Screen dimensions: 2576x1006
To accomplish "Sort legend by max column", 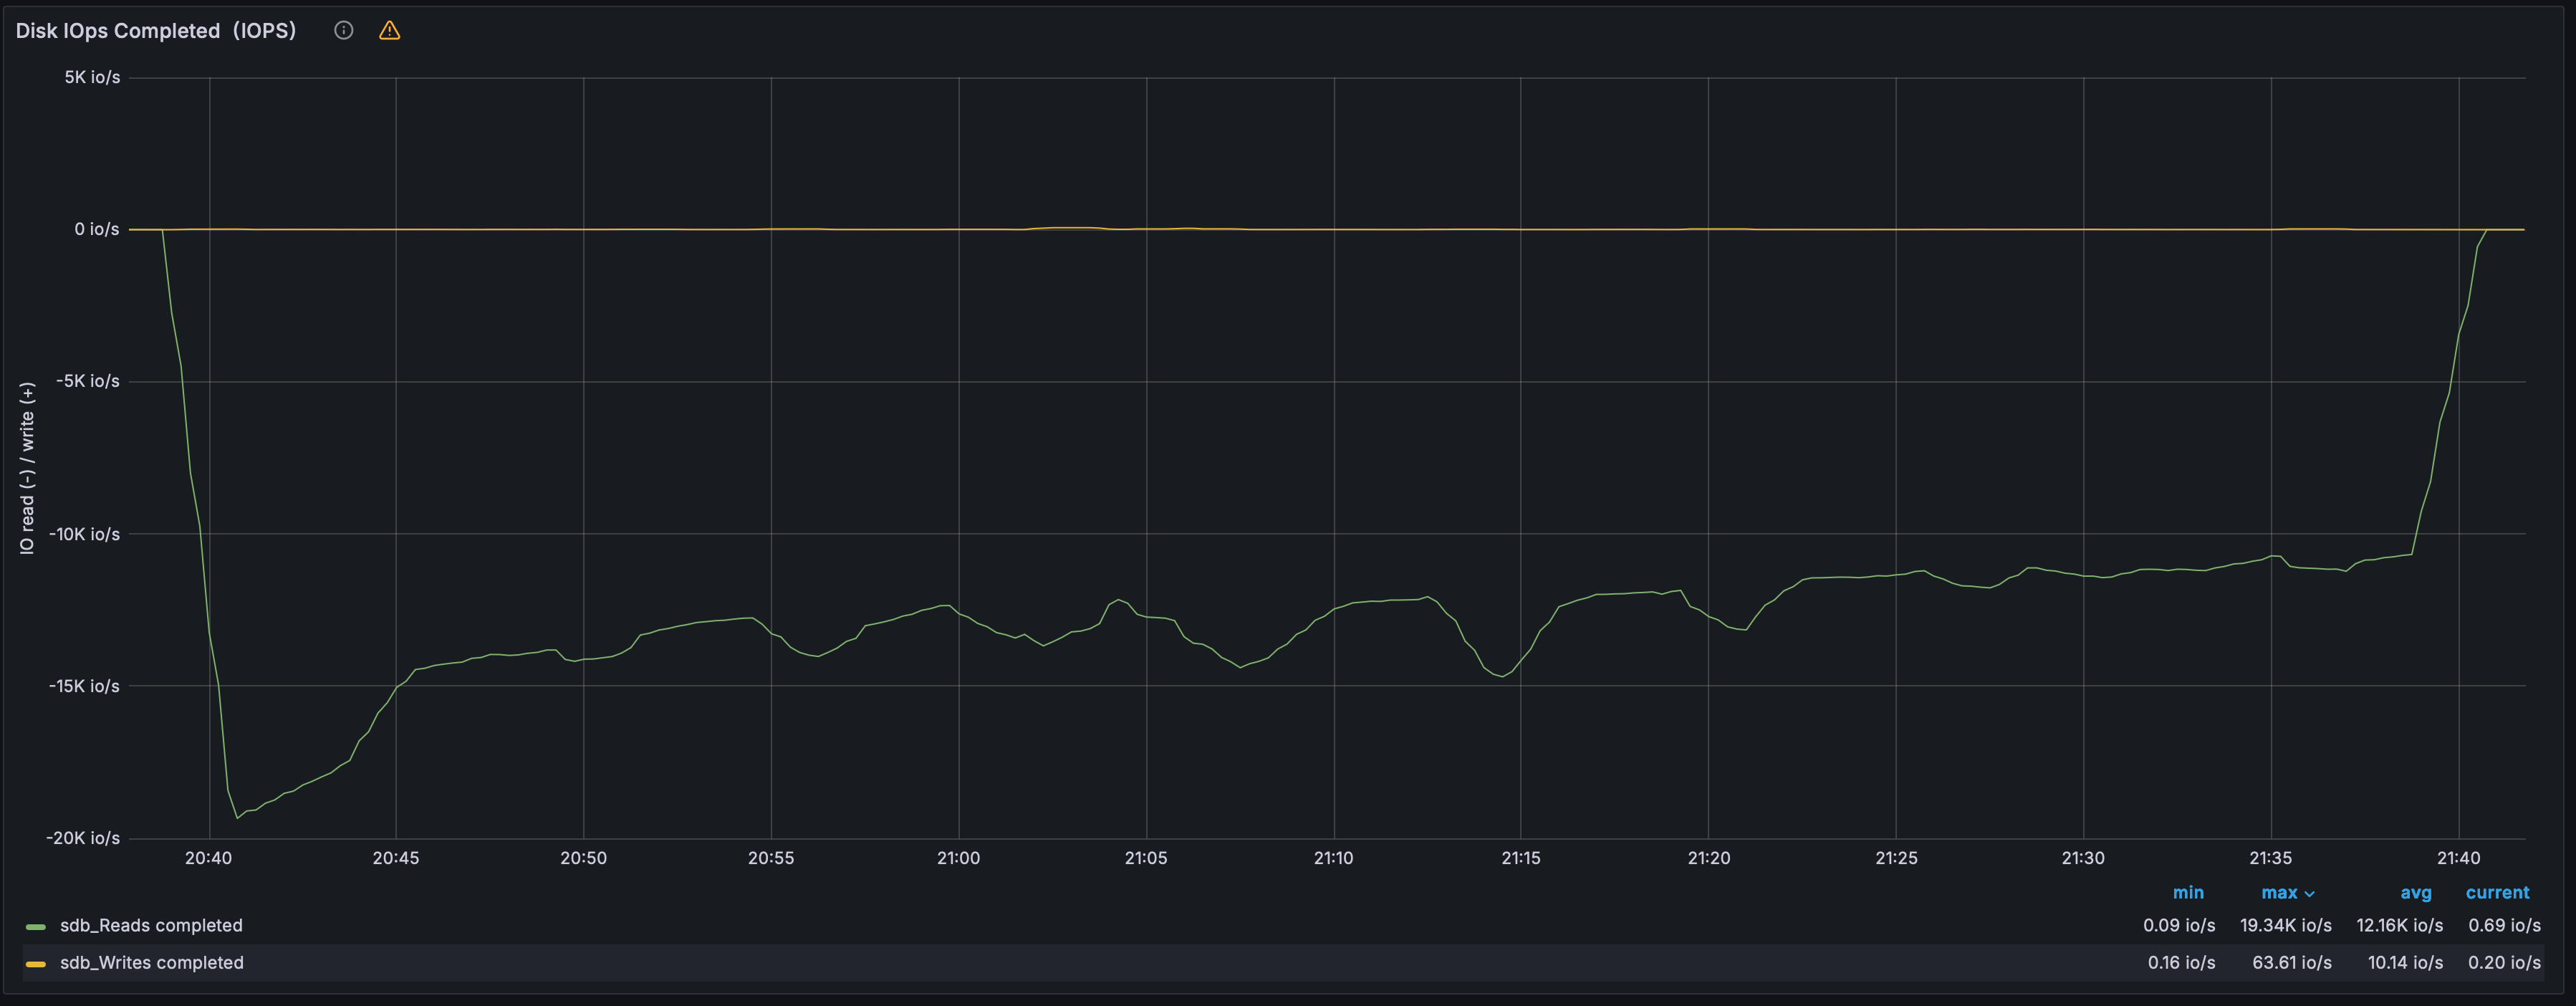I will click(2287, 892).
